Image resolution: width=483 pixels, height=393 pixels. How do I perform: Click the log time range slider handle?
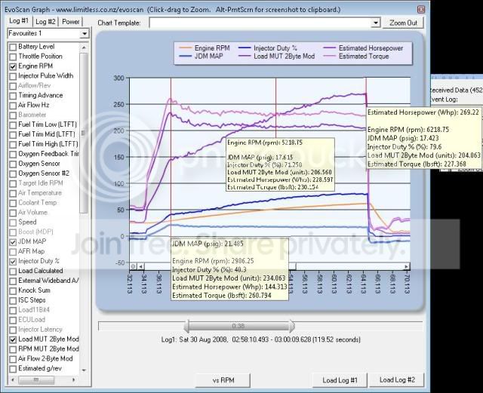(x=238, y=326)
